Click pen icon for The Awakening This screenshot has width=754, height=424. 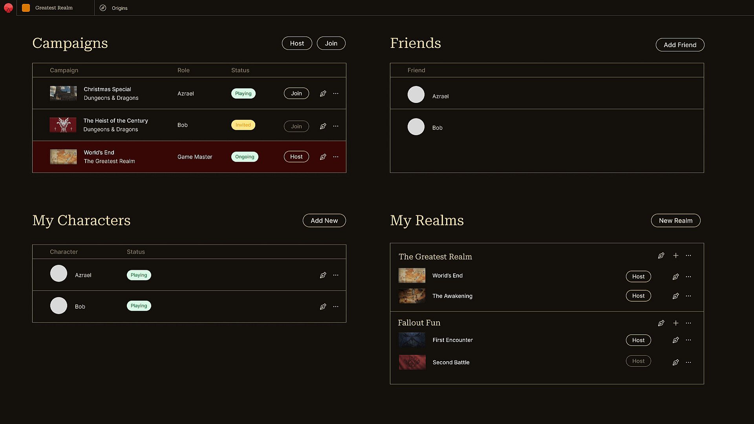coord(675,296)
